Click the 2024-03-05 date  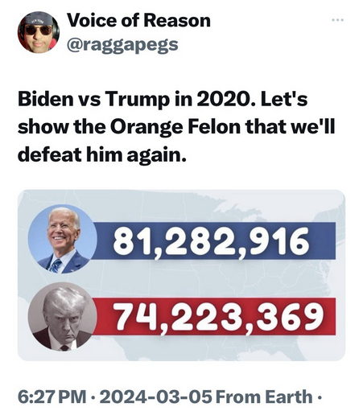[x=155, y=397]
